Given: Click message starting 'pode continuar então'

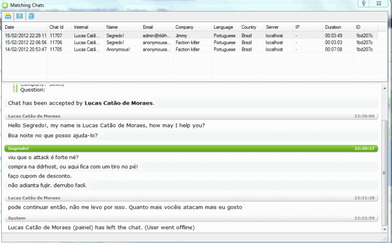Looking at the screenshot, I should 125,207.
